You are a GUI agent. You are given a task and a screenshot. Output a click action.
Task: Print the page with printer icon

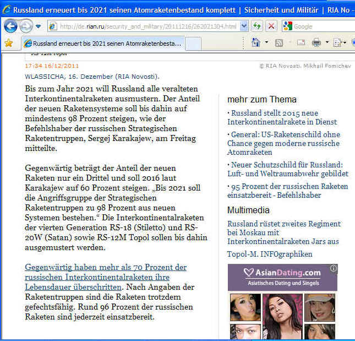tap(316, 42)
